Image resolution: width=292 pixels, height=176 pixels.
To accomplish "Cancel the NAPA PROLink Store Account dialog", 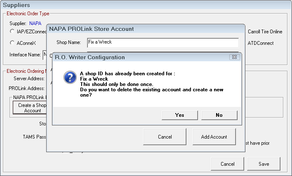I will coord(165,137).
